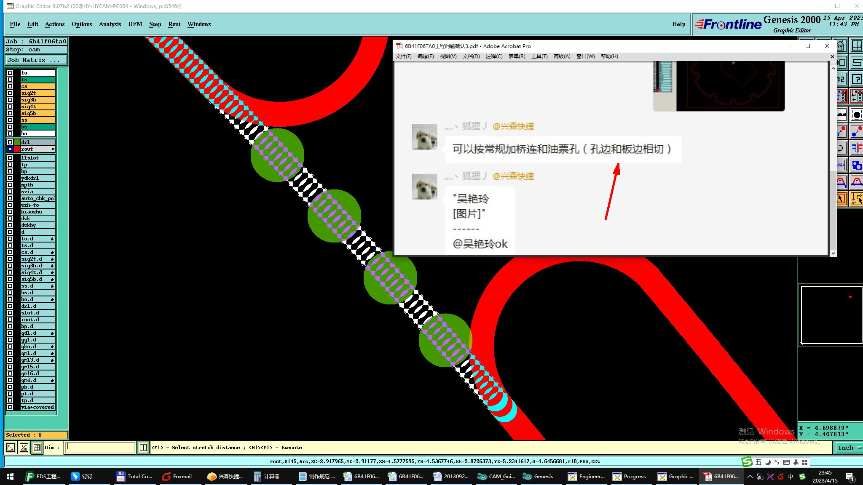Click the question mark help icon
This screenshot has width=863, height=485.
tap(857, 79)
